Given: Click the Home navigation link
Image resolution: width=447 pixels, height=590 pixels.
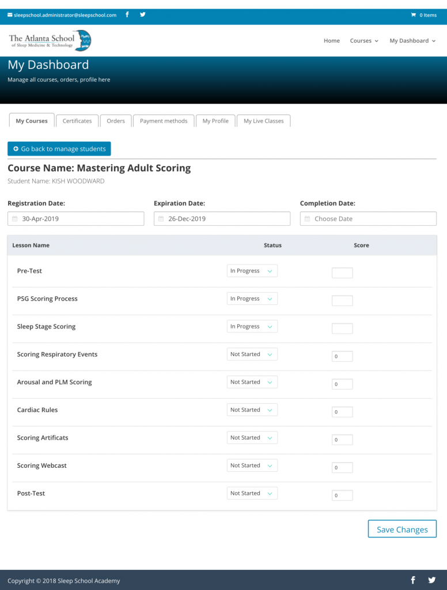Looking at the screenshot, I should tap(332, 41).
